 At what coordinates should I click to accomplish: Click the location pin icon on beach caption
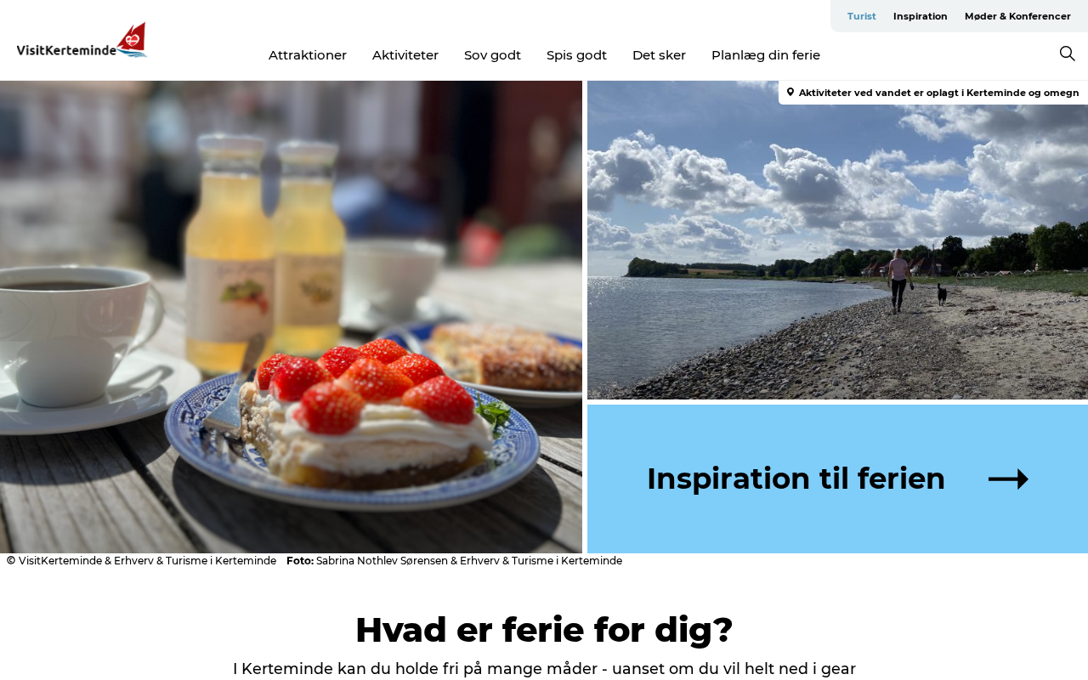(x=790, y=92)
